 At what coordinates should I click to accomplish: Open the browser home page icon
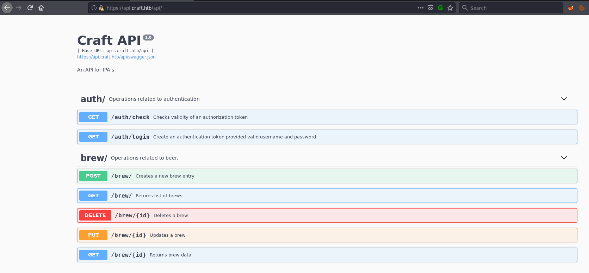[41, 8]
